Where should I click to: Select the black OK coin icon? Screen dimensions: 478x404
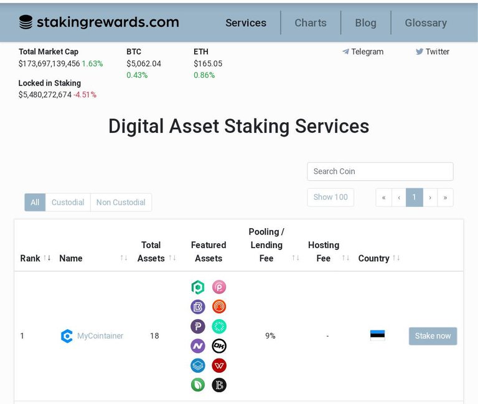pos(219,345)
